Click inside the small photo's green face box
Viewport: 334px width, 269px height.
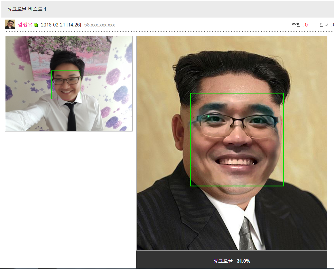[x=66, y=85]
